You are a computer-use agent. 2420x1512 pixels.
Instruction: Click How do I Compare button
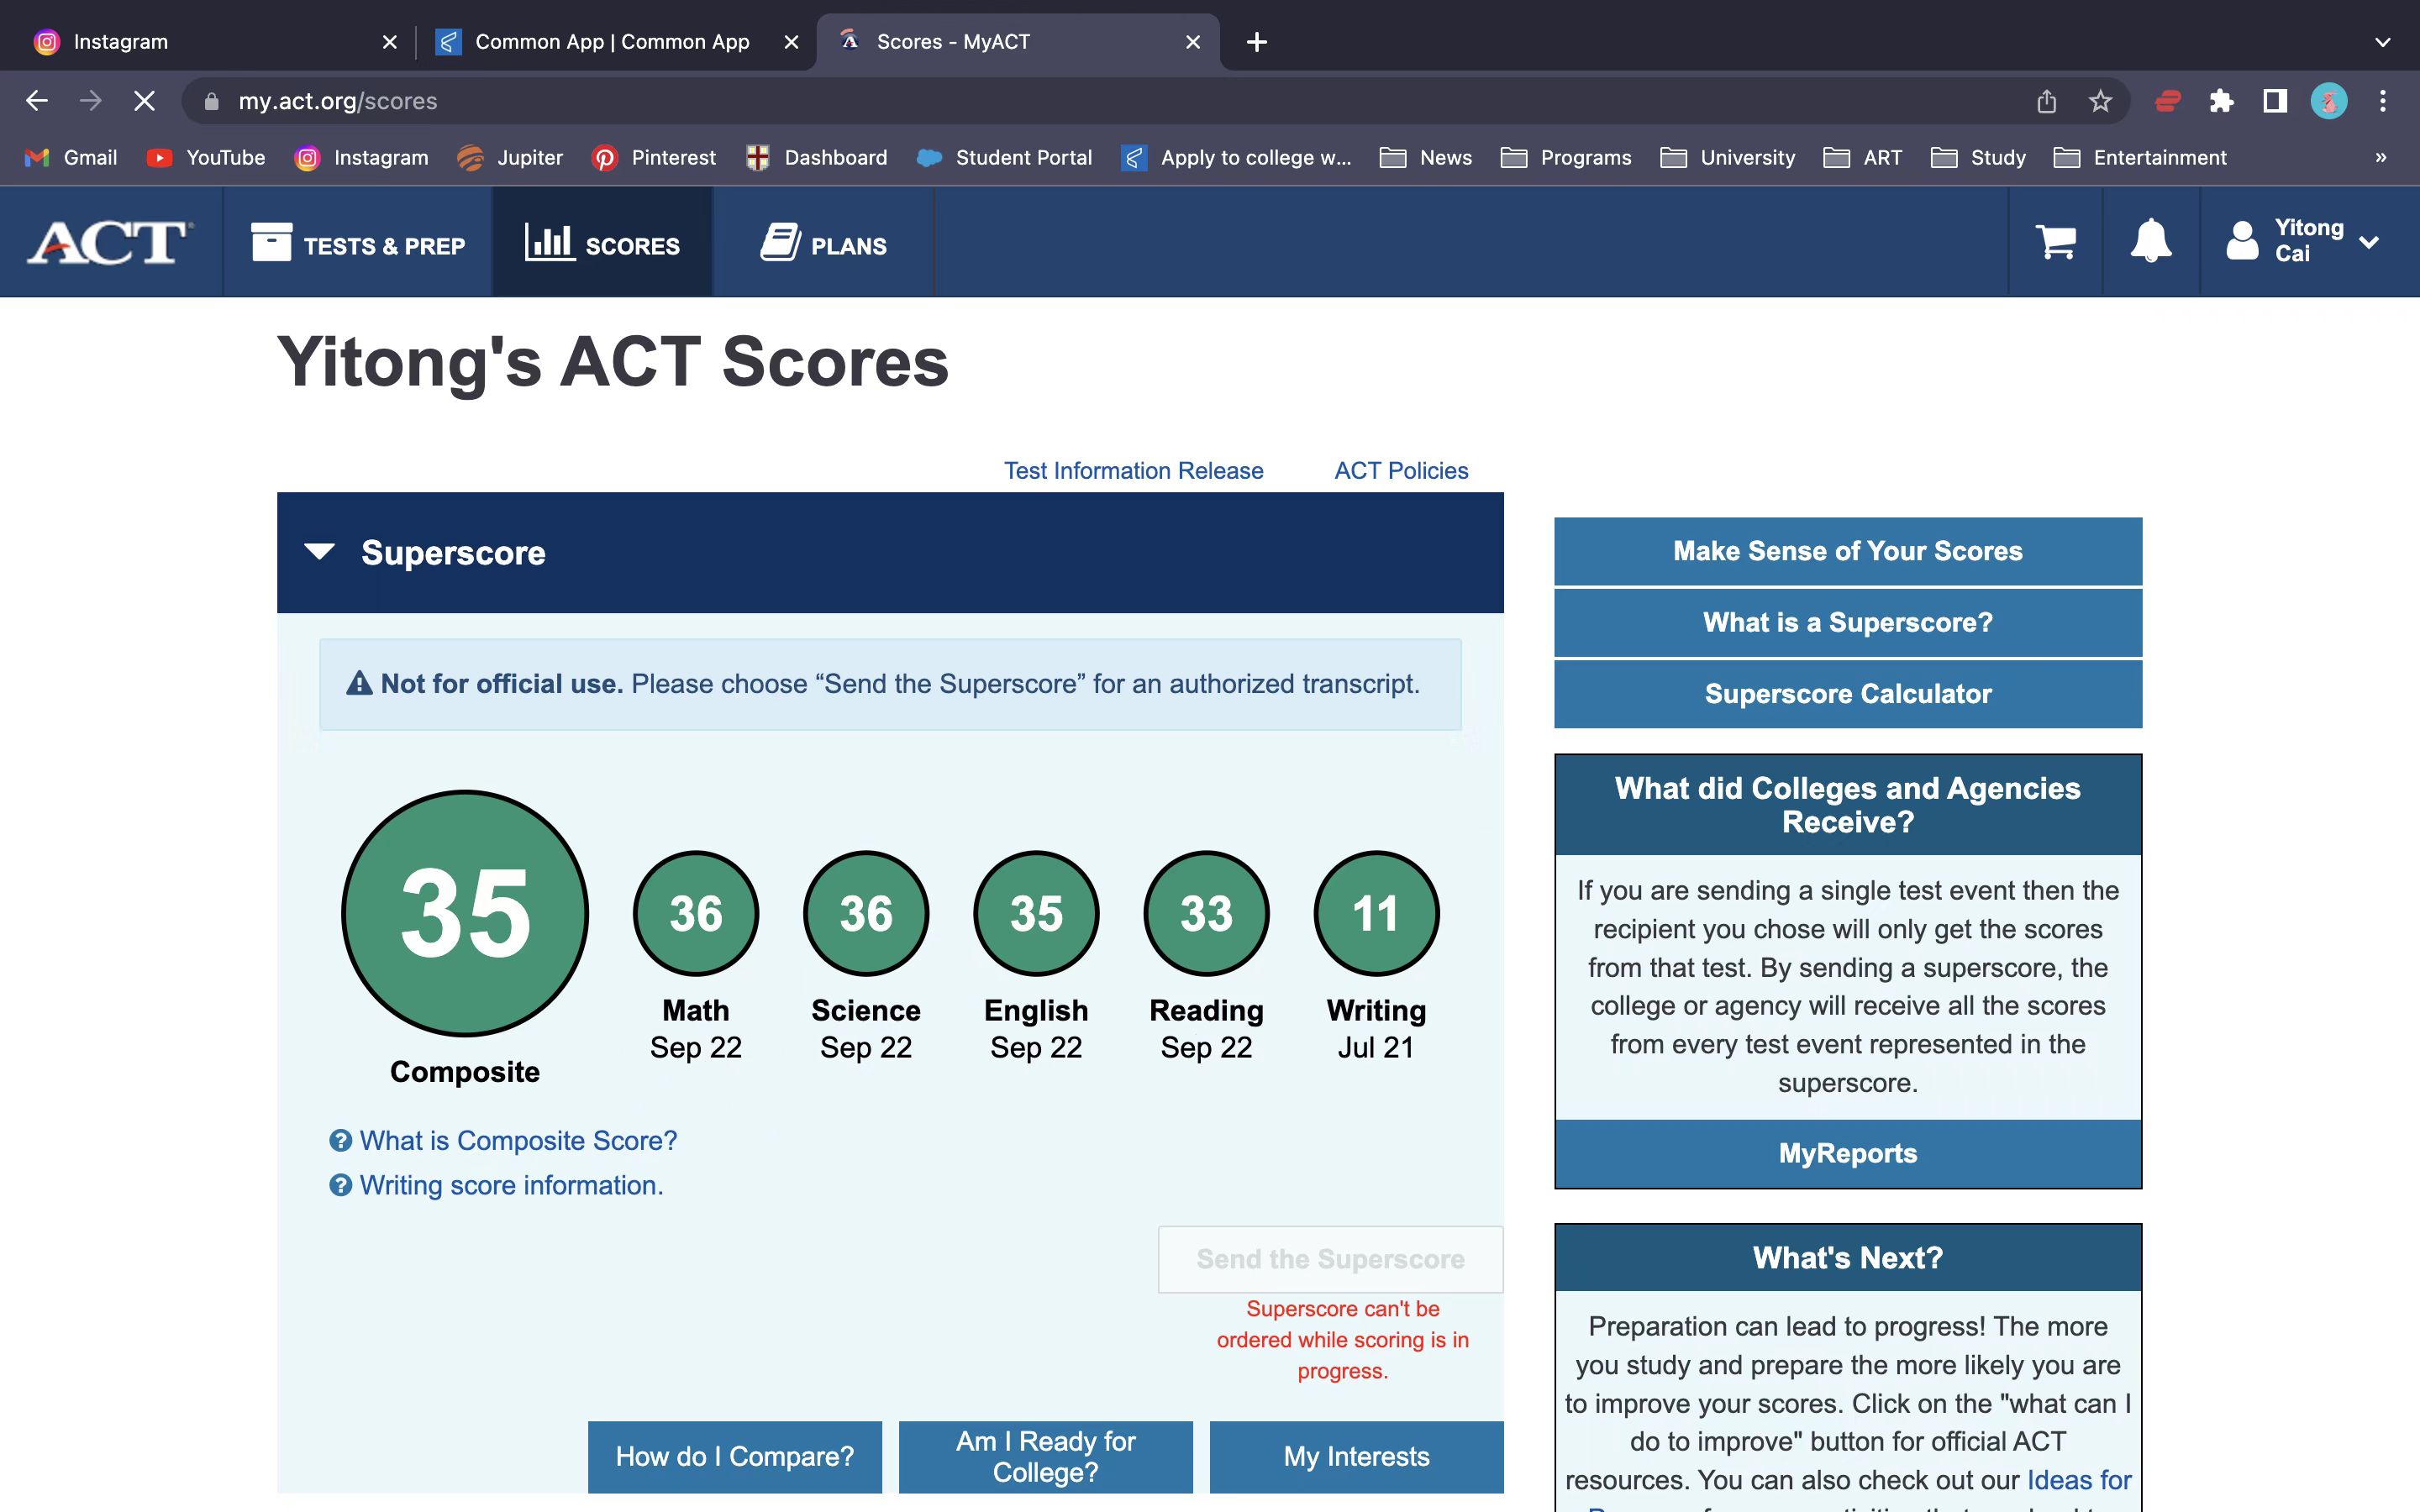coord(735,1456)
